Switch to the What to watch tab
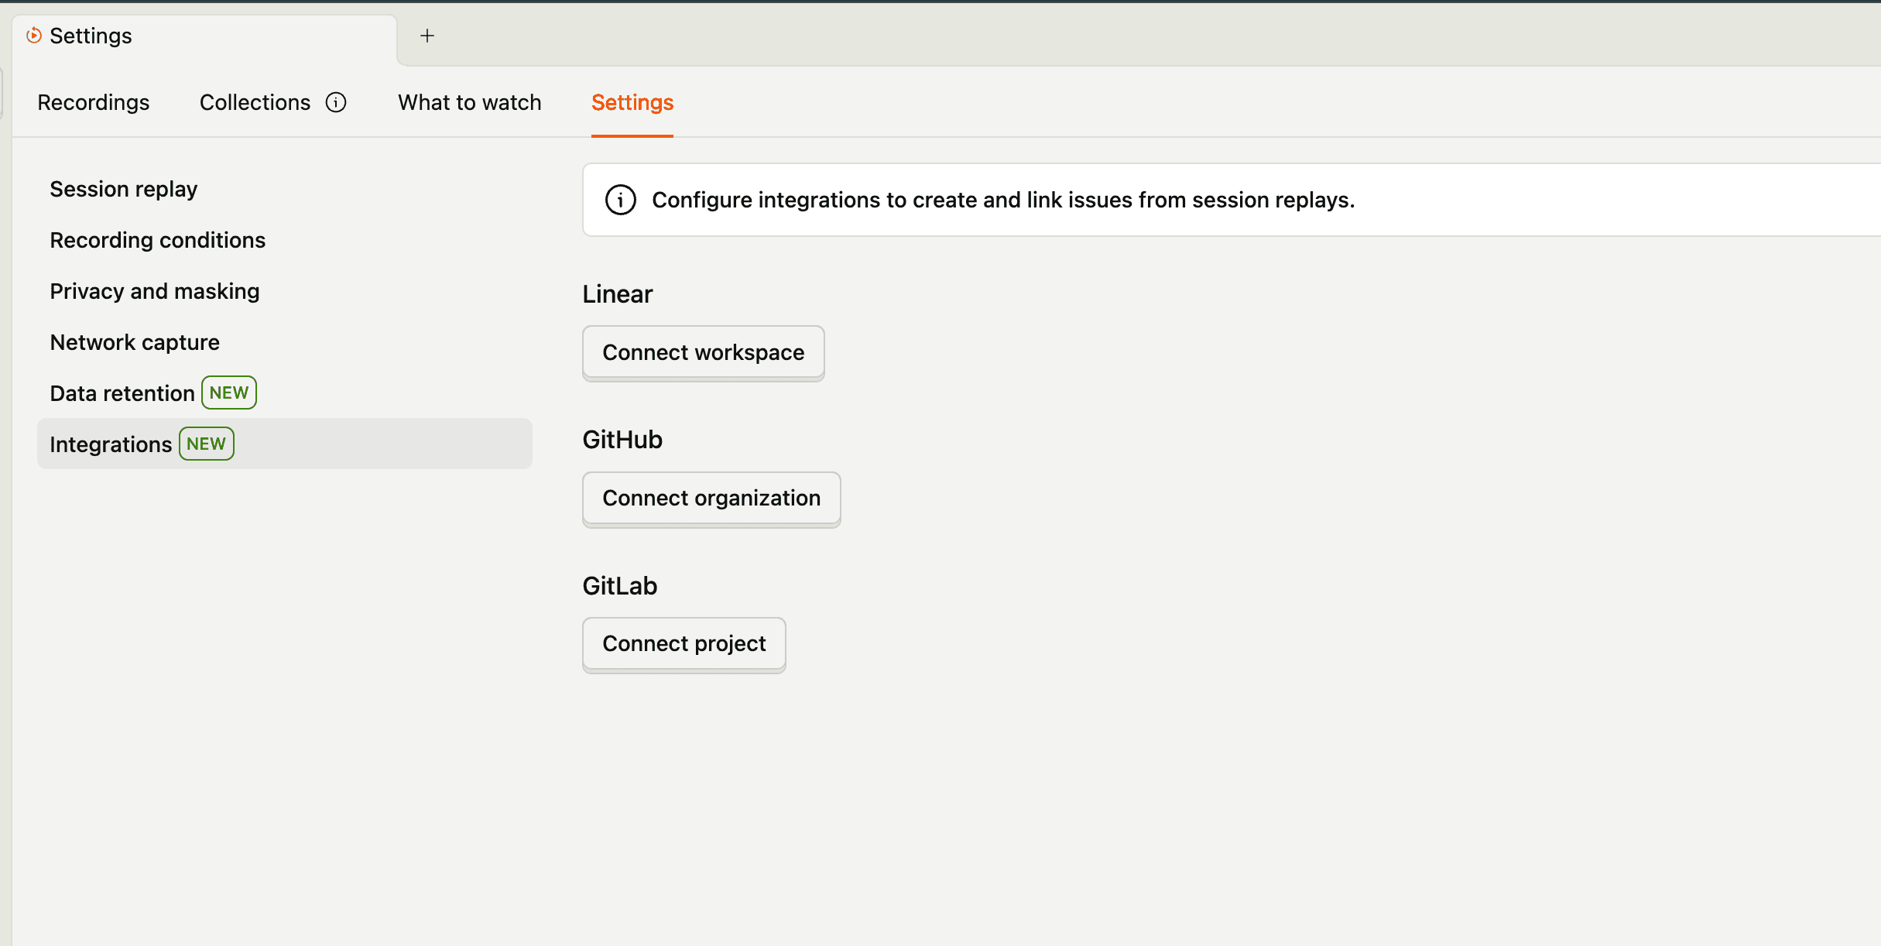Image resolution: width=1881 pixels, height=946 pixels. (x=469, y=101)
